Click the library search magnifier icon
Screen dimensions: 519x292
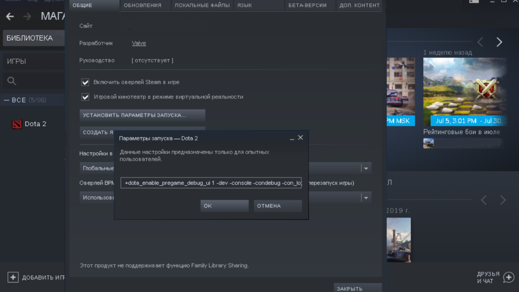click(12, 81)
